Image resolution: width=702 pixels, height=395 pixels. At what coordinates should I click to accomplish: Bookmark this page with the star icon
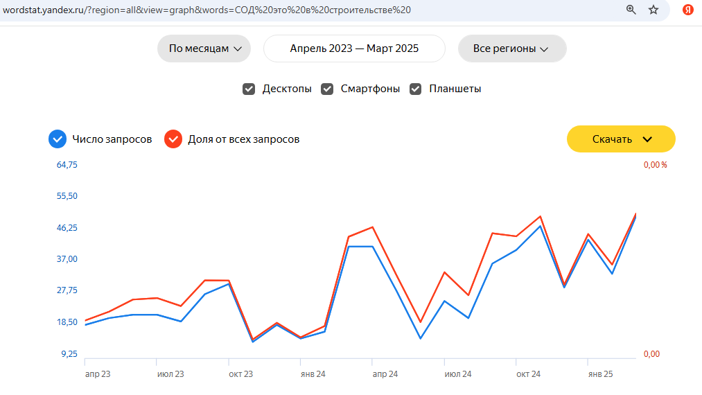653,10
